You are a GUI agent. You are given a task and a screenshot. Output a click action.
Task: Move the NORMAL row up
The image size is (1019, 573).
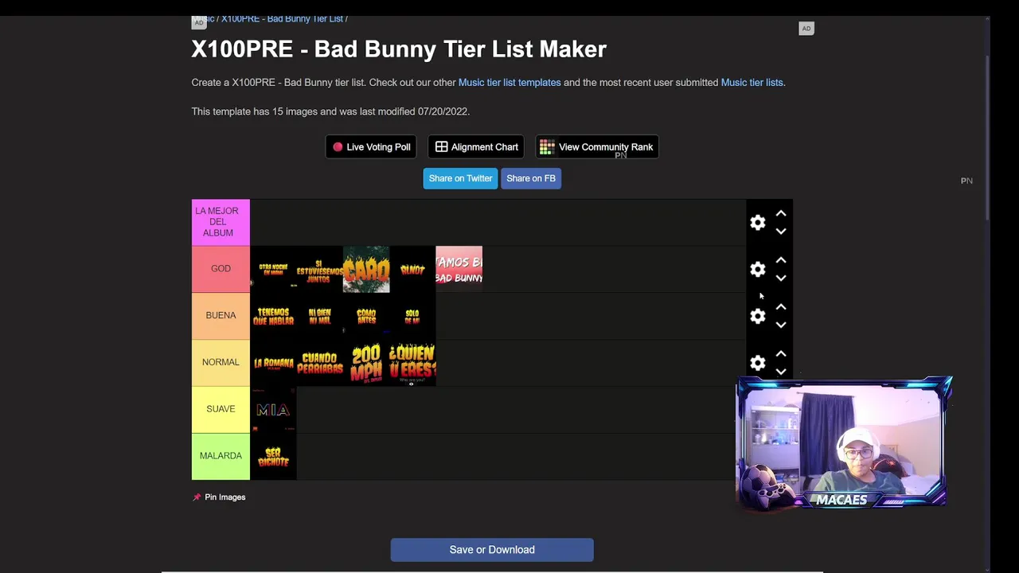tap(781, 354)
